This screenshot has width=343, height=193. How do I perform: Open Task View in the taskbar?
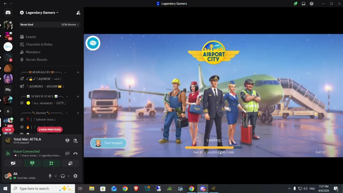80,188
